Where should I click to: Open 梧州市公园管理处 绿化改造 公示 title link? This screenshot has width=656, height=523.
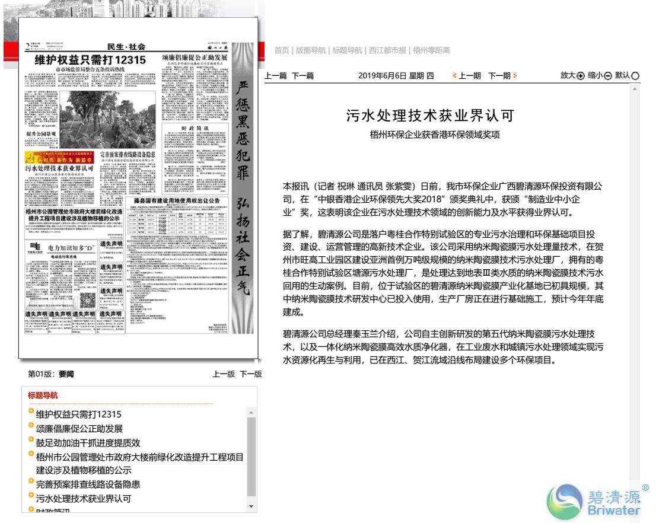pyautogui.click(x=140, y=464)
